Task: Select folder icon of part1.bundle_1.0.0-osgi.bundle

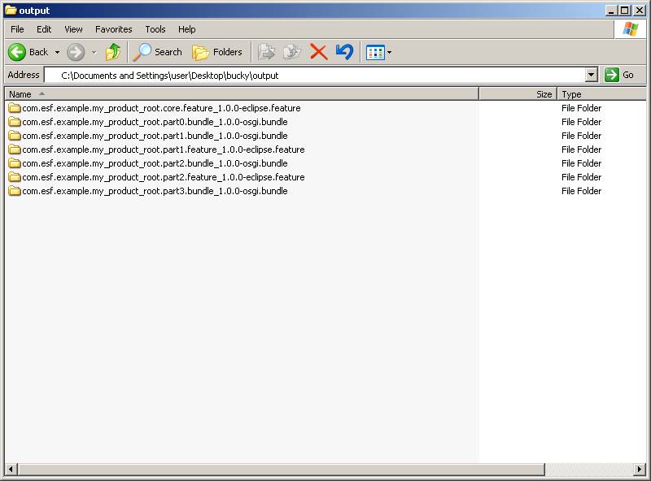Action: pyautogui.click(x=15, y=136)
